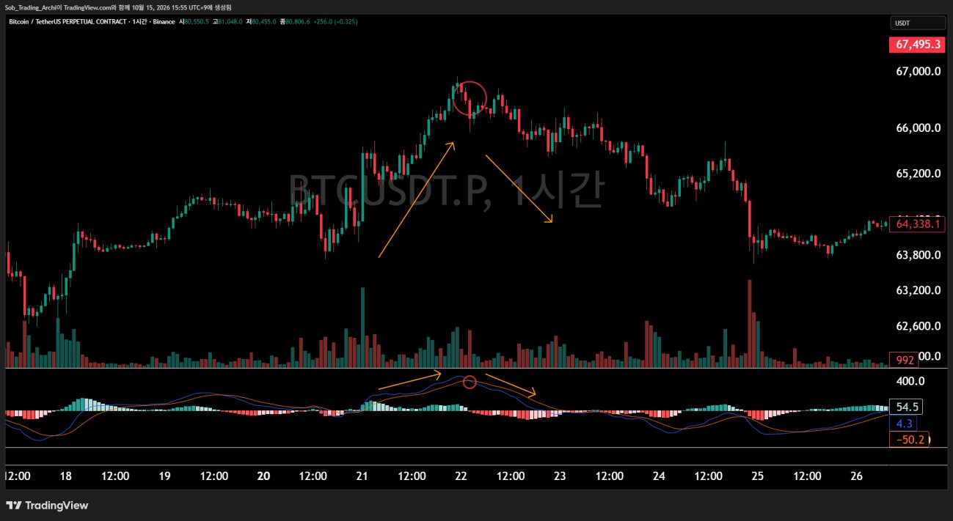Viewport: 953px width, 521px height.
Task: Click the date label 21 on time axis
Action: 362,476
